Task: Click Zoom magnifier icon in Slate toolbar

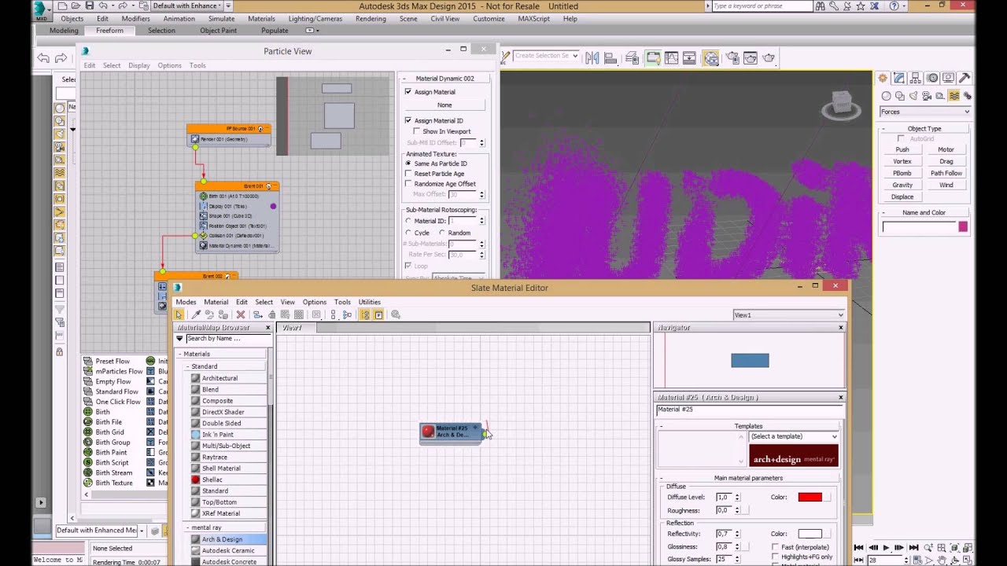Action: [x=396, y=314]
